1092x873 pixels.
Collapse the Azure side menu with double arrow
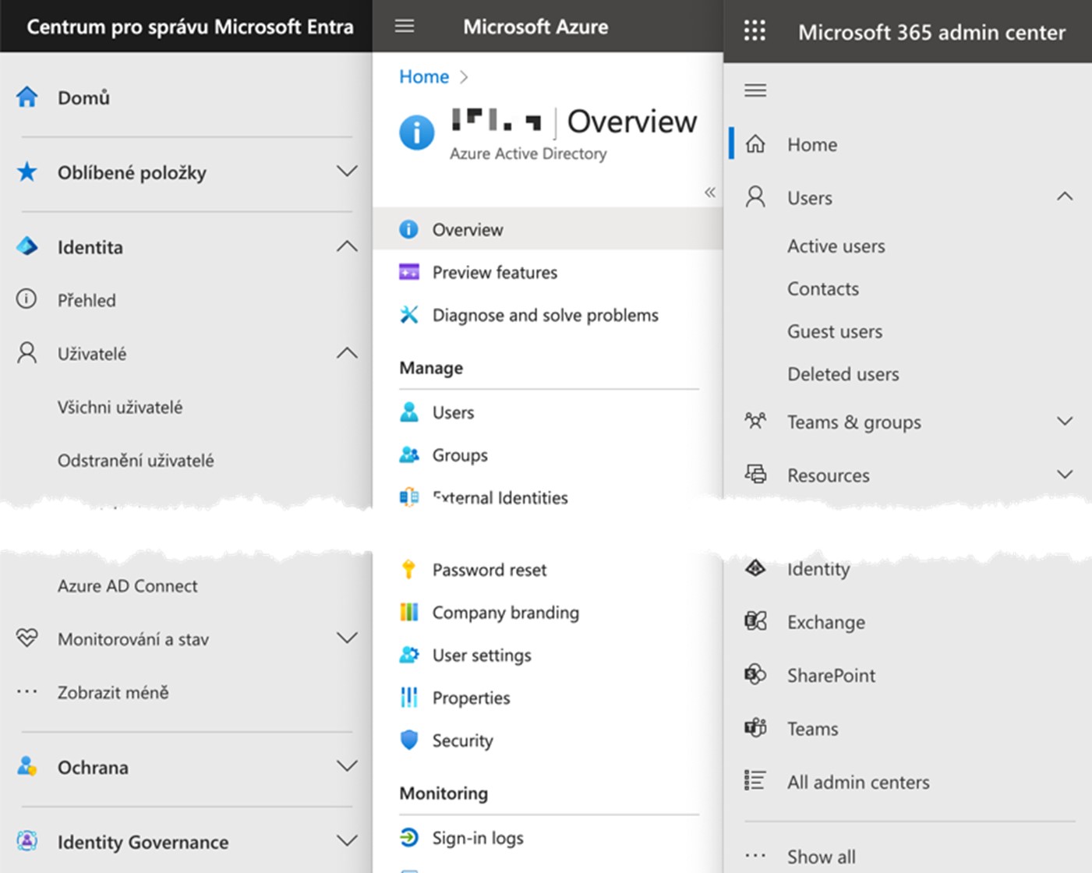(x=710, y=192)
